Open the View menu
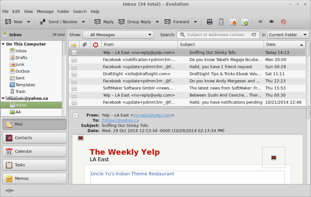 coord(29,12)
